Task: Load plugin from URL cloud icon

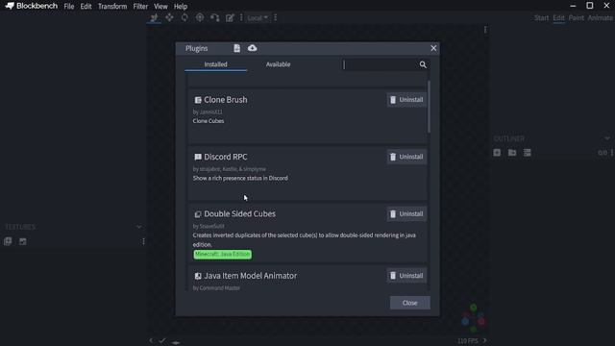Action: pyautogui.click(x=252, y=48)
